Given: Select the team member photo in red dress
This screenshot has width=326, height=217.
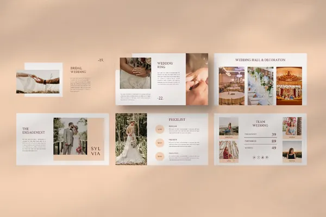Looking at the screenshot, I should point(228,150).
